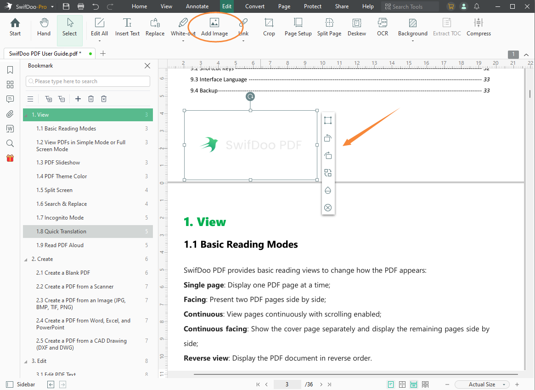Open a new tab with plus button

click(103, 54)
